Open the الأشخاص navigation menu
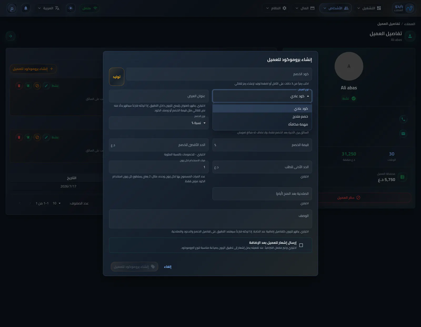This screenshot has width=421, height=327. (x=335, y=8)
